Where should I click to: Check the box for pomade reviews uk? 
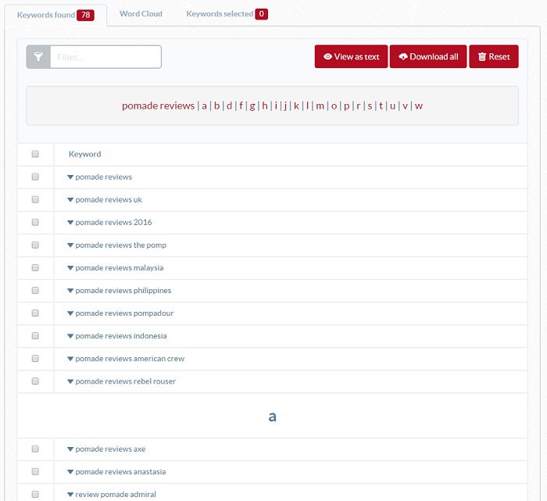point(35,199)
